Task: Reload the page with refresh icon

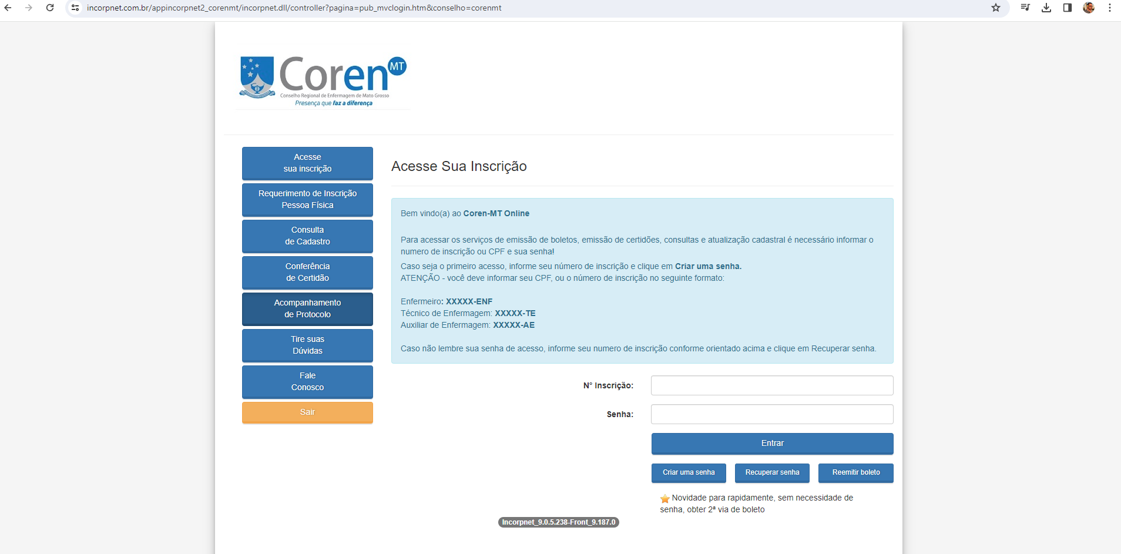Action: [50, 8]
